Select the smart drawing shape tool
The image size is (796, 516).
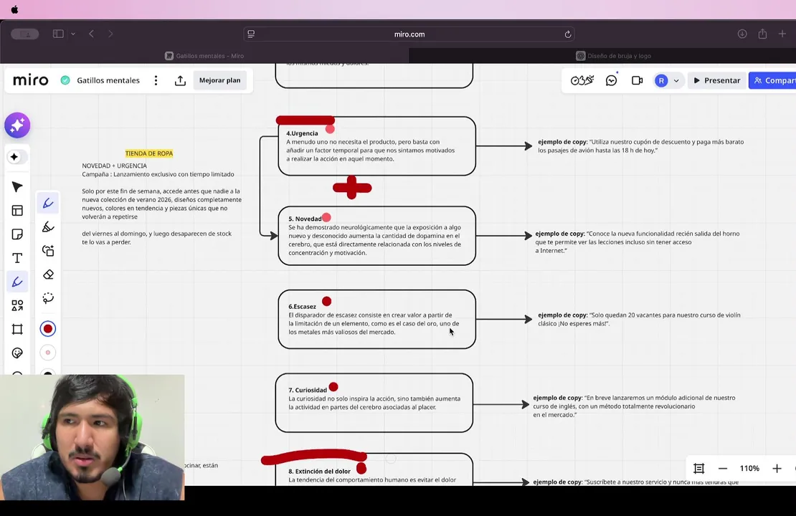pos(48,251)
